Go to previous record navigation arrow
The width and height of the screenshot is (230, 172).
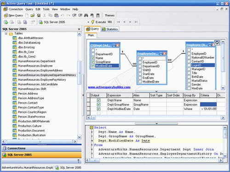click(x=124, y=22)
